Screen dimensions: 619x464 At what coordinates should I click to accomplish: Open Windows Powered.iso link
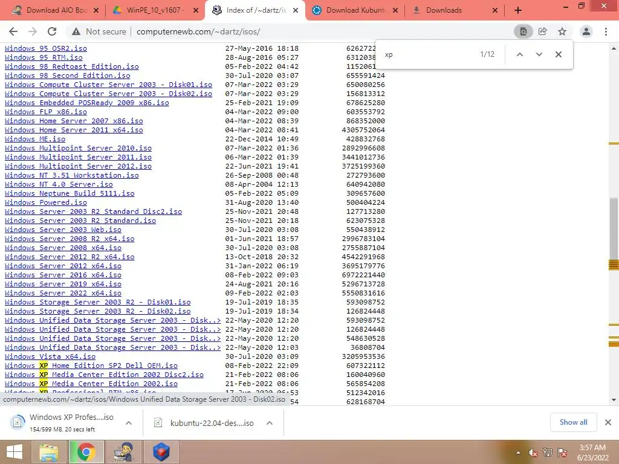(x=46, y=203)
